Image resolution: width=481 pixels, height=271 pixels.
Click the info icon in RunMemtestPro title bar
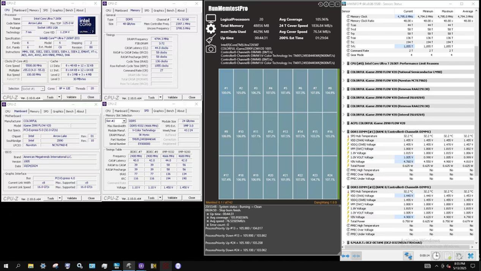pyautogui.click(x=326, y=5)
